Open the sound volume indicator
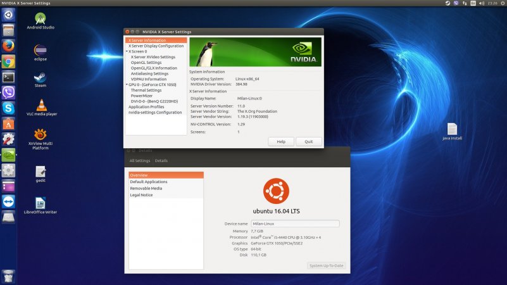This screenshot has height=285, width=507. point(482,3)
